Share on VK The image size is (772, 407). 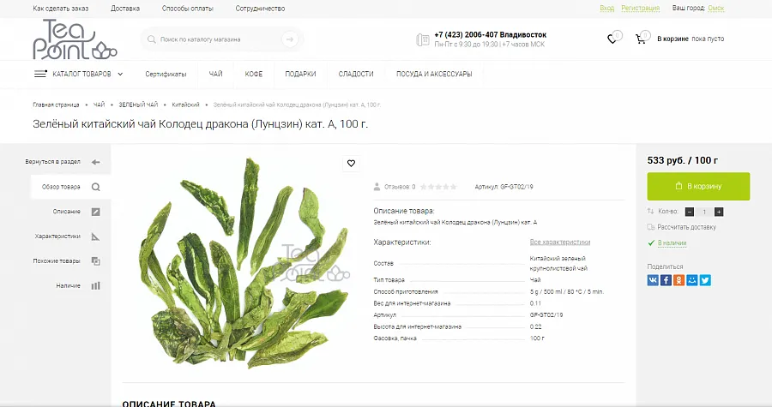[x=653, y=280]
